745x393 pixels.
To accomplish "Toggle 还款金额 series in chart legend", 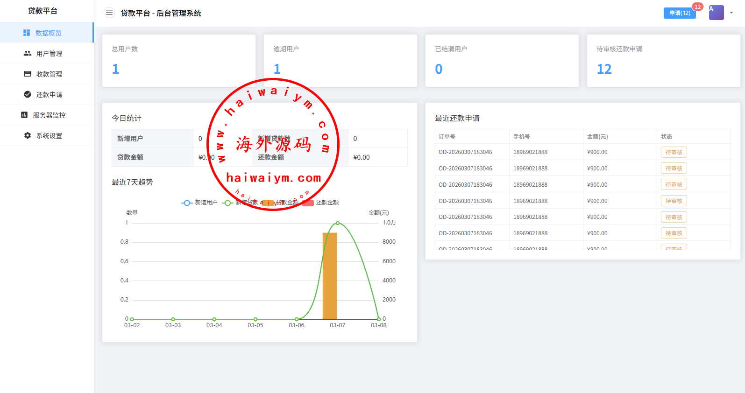I will click(x=321, y=203).
